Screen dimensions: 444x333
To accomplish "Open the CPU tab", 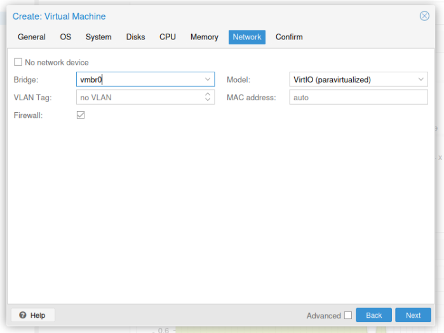I will click(167, 37).
